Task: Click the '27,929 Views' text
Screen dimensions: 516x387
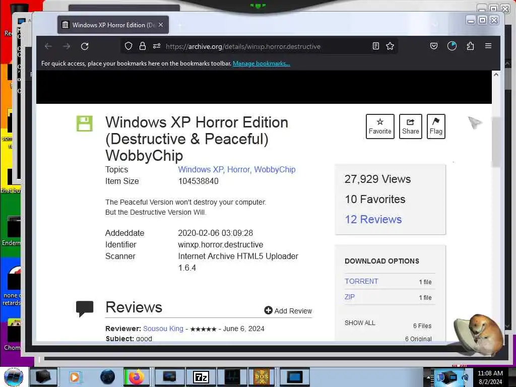Action: [377, 179]
